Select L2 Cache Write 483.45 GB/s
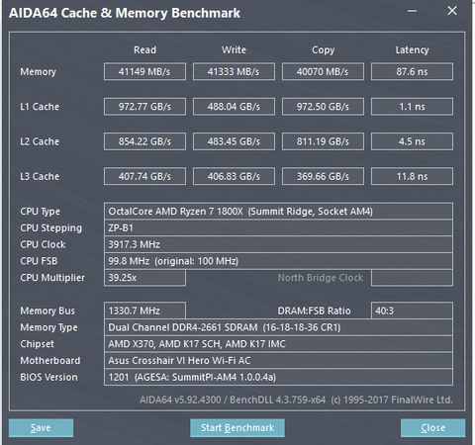The height and width of the screenshot is (445, 475). click(234, 141)
